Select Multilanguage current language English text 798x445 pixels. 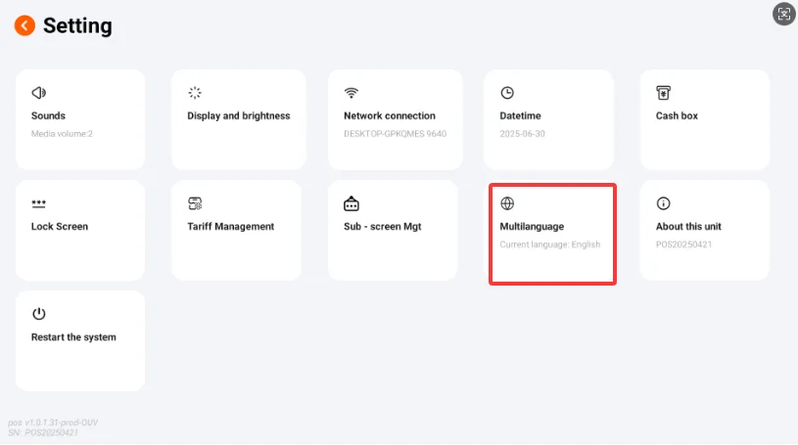pyautogui.click(x=550, y=245)
